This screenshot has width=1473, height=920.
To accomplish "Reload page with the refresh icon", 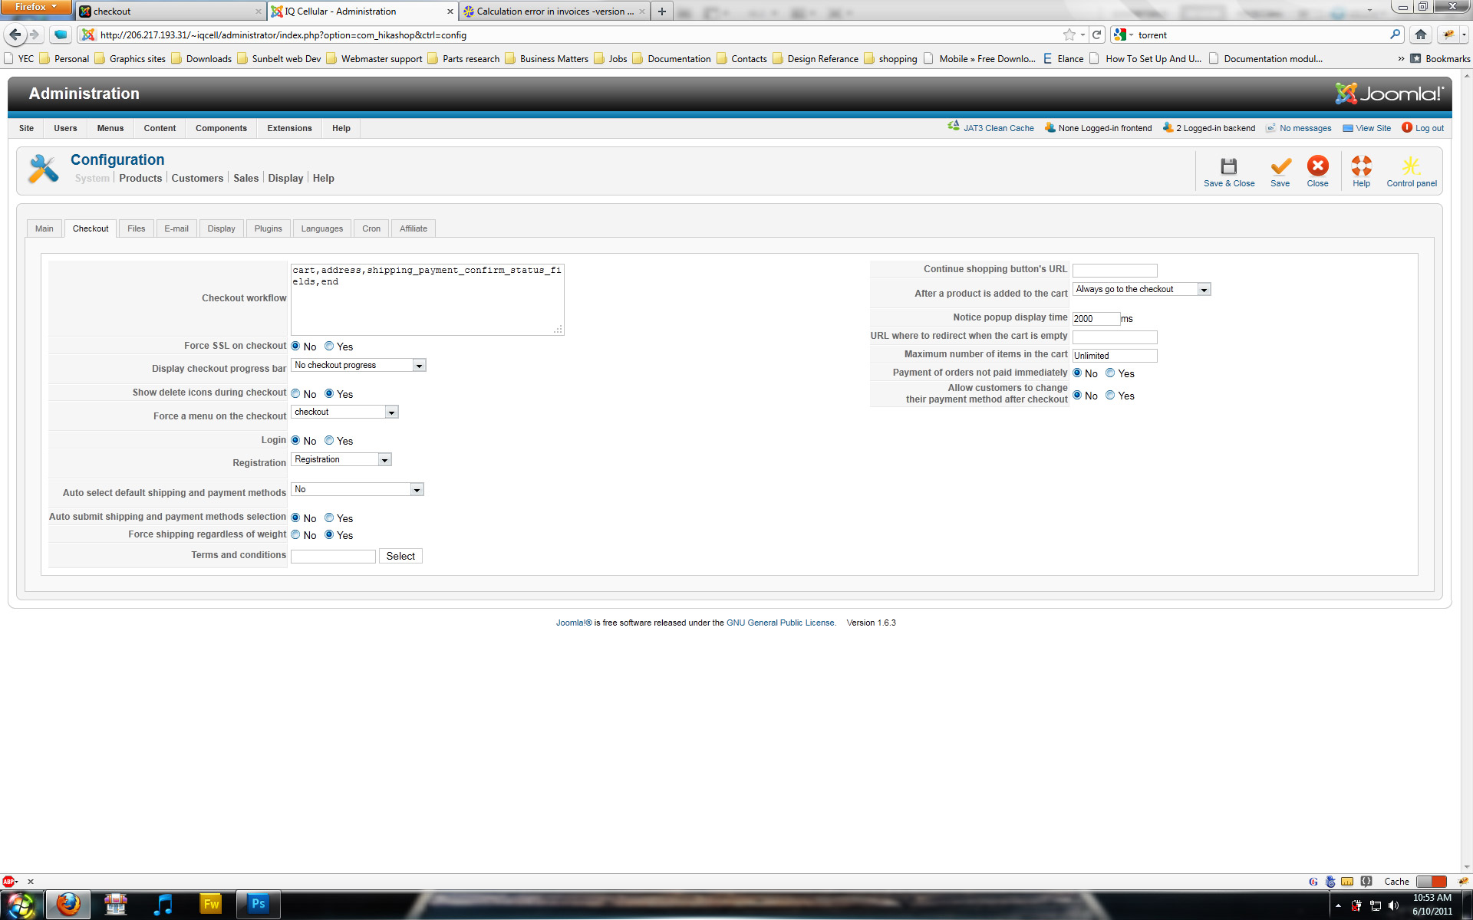I will [x=1097, y=34].
